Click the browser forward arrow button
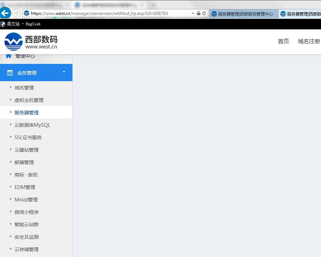The image size is (321, 257). coord(17,13)
